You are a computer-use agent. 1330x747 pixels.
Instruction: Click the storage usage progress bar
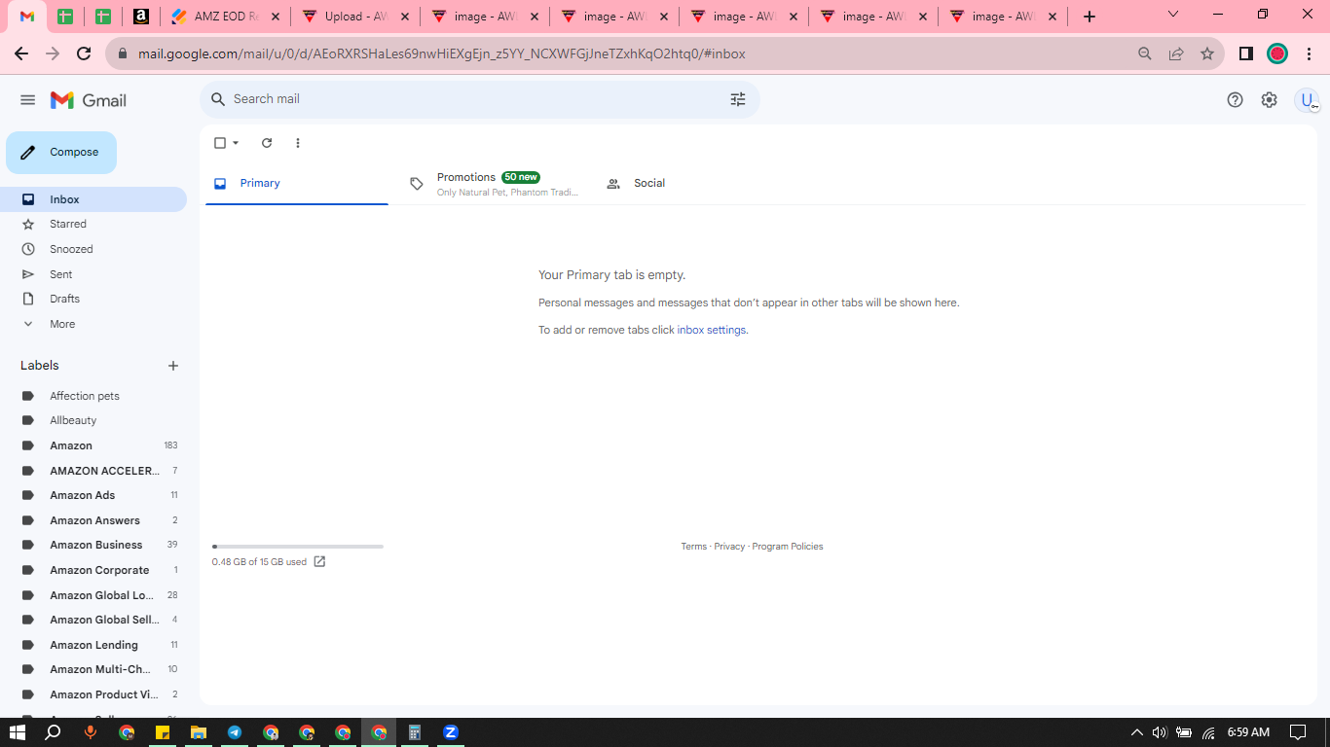tap(298, 547)
